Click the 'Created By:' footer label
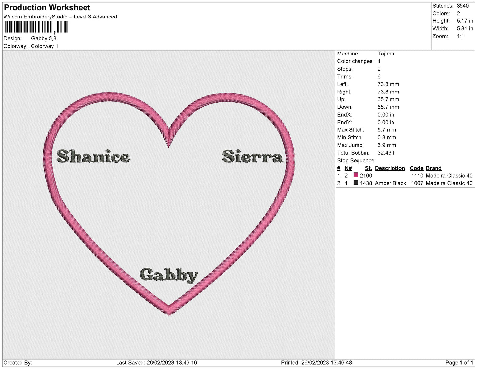Viewport: 477px width, 369px height. pyautogui.click(x=17, y=363)
